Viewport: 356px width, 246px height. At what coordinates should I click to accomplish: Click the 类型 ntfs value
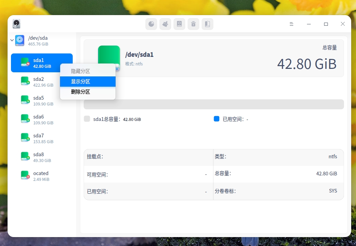tap(333, 157)
